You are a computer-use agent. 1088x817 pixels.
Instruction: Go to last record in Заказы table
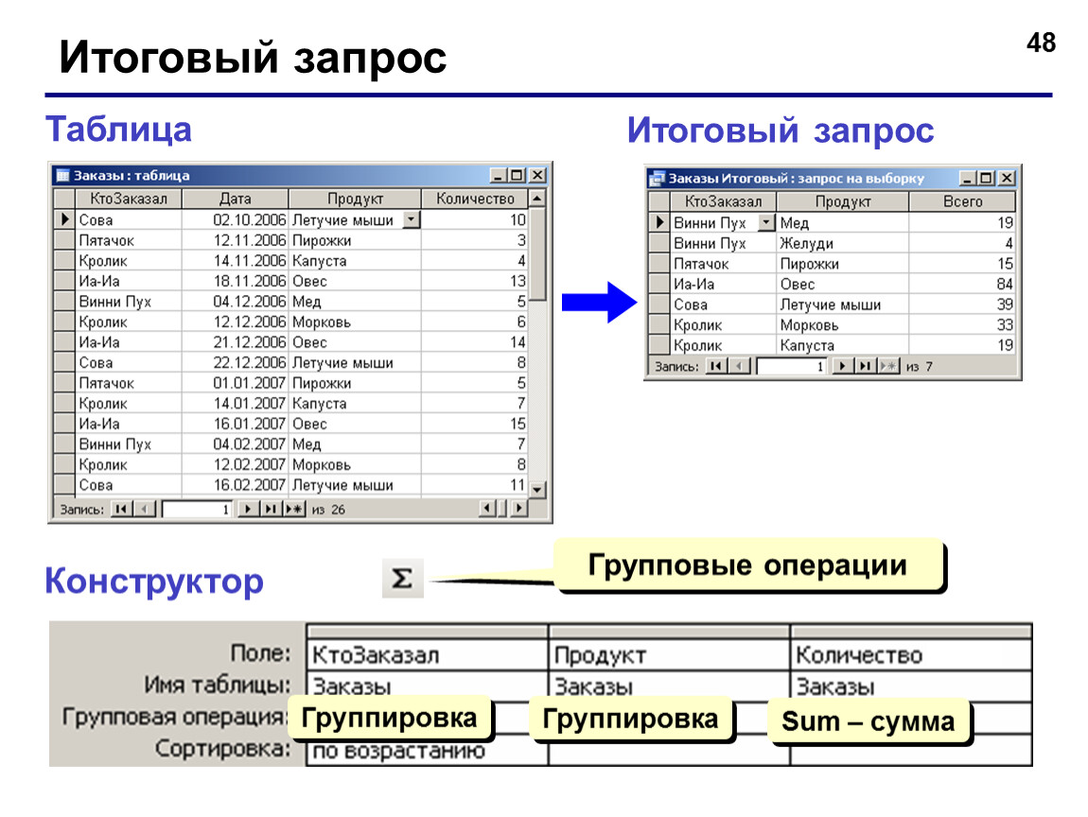click(270, 509)
